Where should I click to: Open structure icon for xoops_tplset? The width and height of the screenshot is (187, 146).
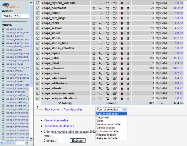(x=94, y=63)
